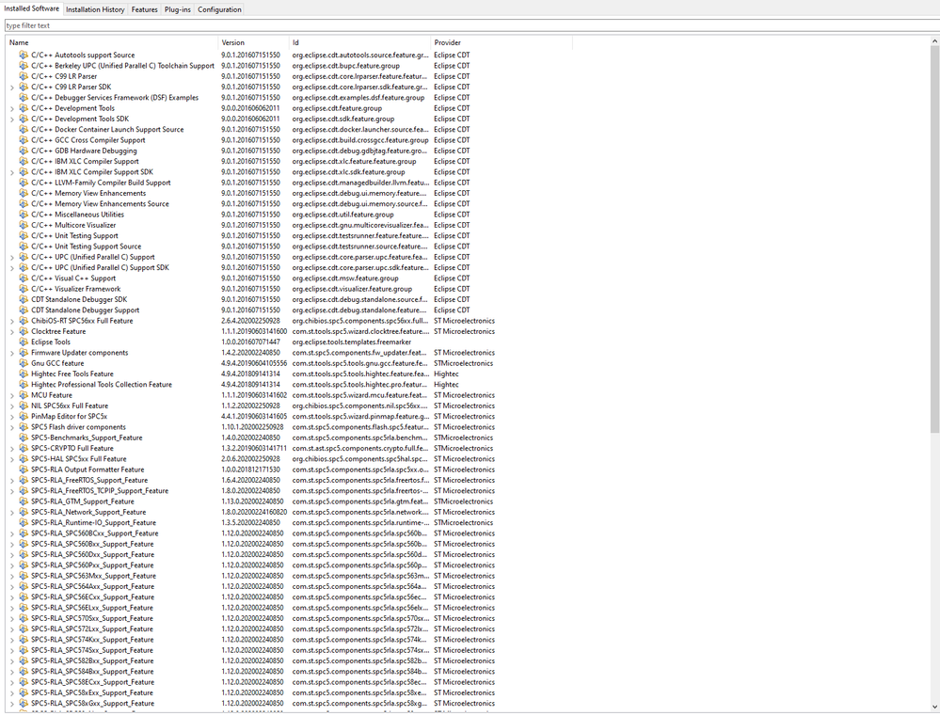Click the icon next to C/C++ IBM XLC Compiler Support

coord(24,161)
